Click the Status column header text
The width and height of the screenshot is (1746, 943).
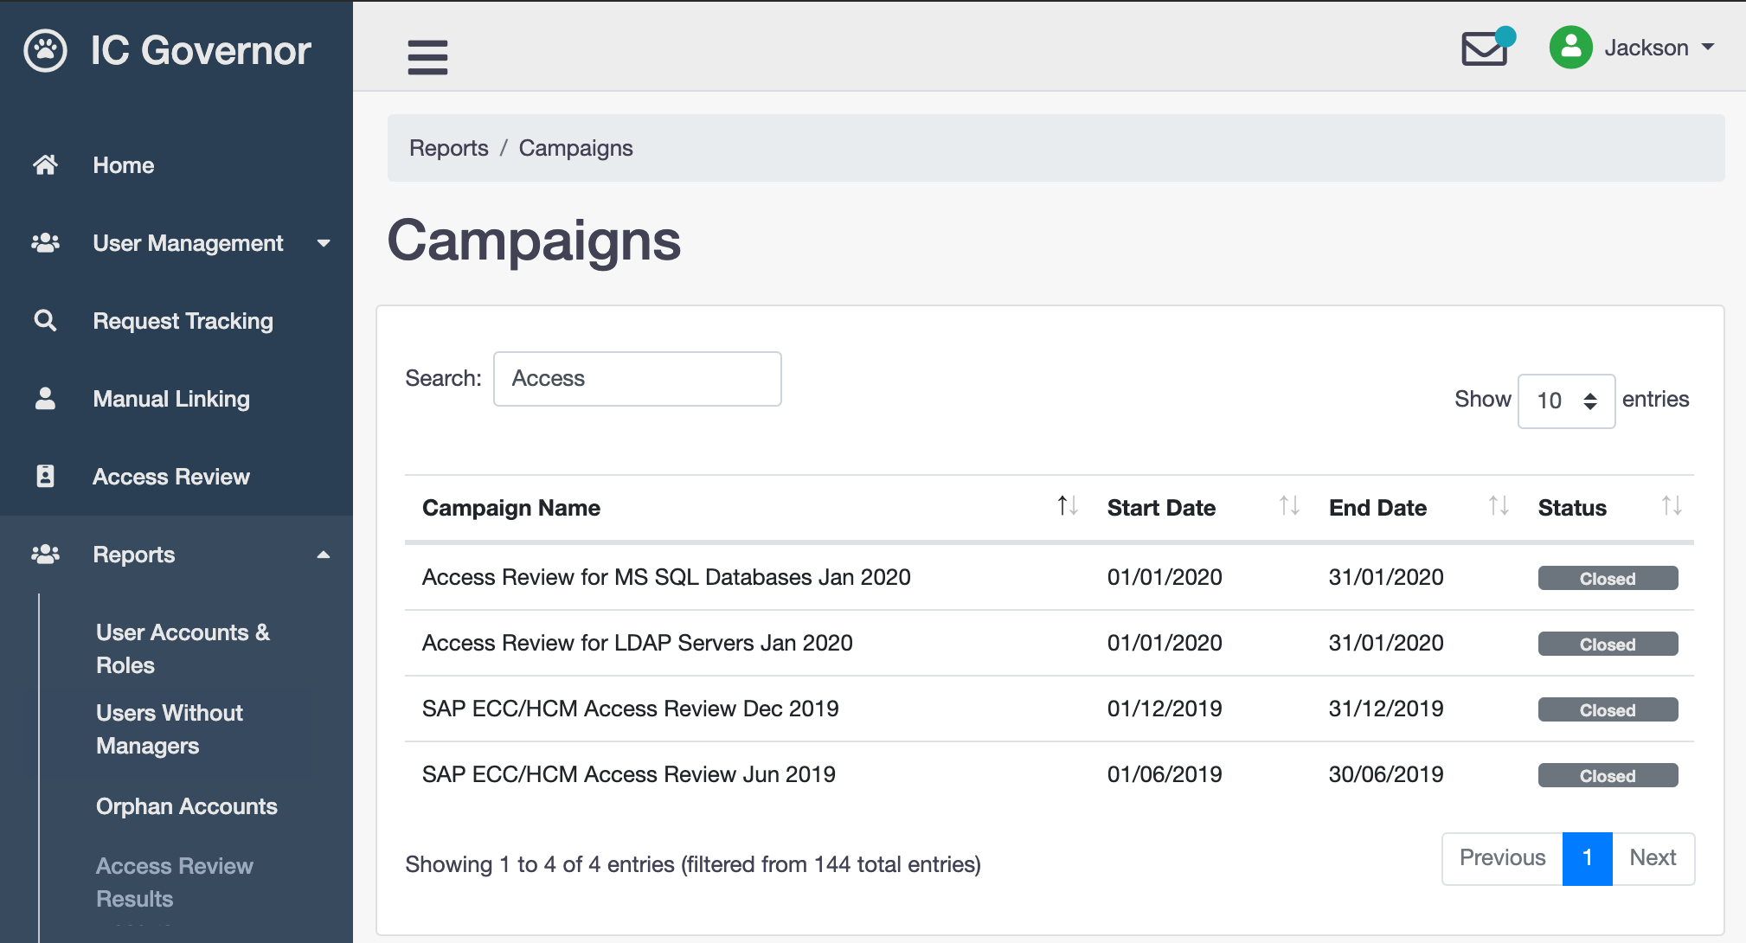click(x=1572, y=508)
